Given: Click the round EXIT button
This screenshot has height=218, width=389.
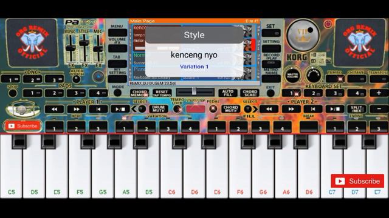Looking at the screenshot, I should click(x=270, y=93).
